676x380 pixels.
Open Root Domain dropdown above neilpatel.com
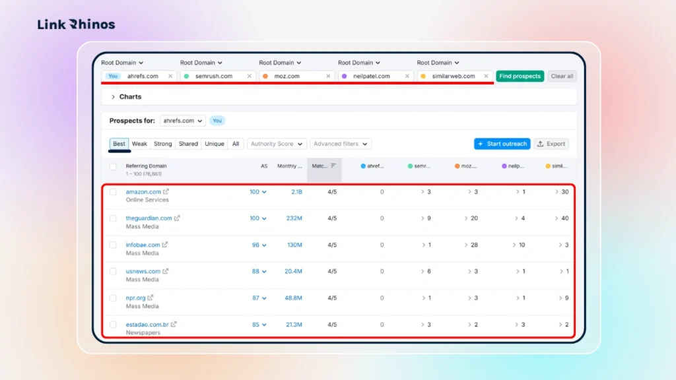click(x=358, y=63)
